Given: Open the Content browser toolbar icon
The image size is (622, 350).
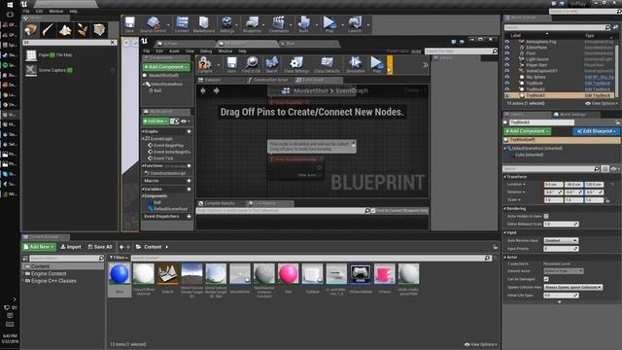Looking at the screenshot, I should (x=182, y=24).
